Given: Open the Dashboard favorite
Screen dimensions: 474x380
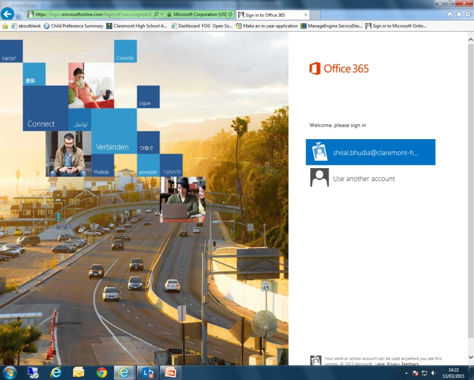Looking at the screenshot, I should coord(186,26).
